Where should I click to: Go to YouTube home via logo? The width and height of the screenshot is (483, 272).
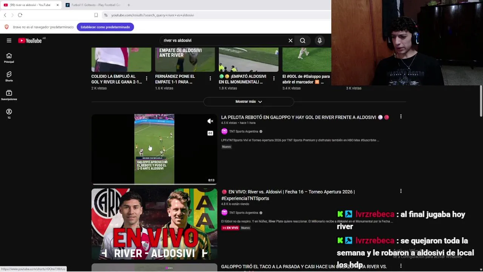click(x=30, y=40)
